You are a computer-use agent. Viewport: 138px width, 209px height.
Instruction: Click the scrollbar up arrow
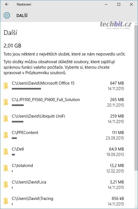click(x=136, y=24)
